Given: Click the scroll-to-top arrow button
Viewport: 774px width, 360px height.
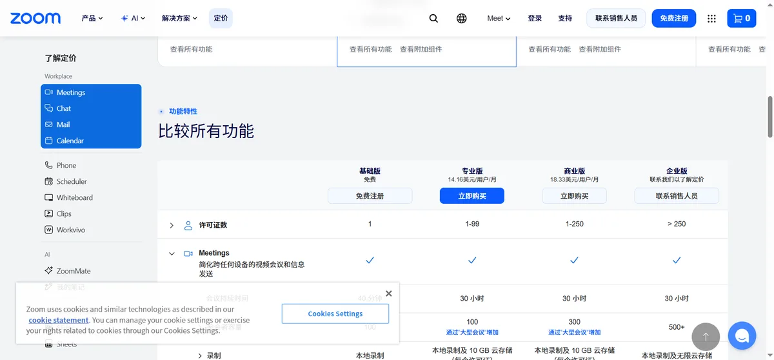Looking at the screenshot, I should tap(705, 336).
